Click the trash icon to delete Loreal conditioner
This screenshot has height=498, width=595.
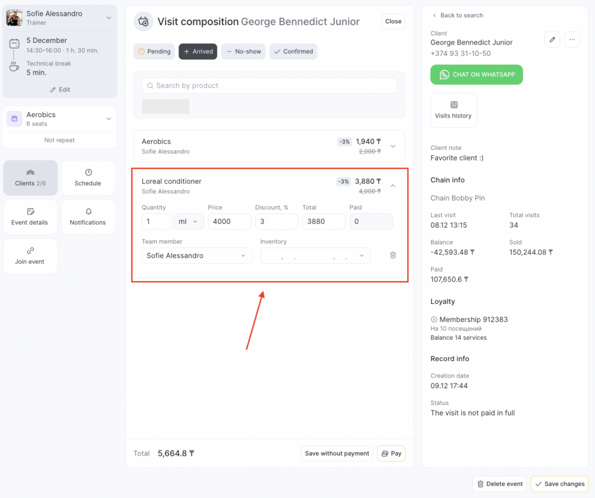393,255
